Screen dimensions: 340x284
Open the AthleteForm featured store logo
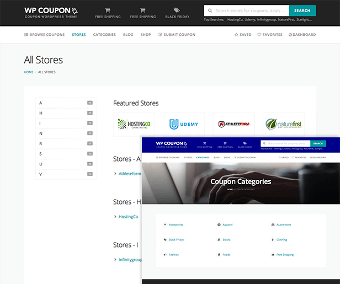pos(234,124)
